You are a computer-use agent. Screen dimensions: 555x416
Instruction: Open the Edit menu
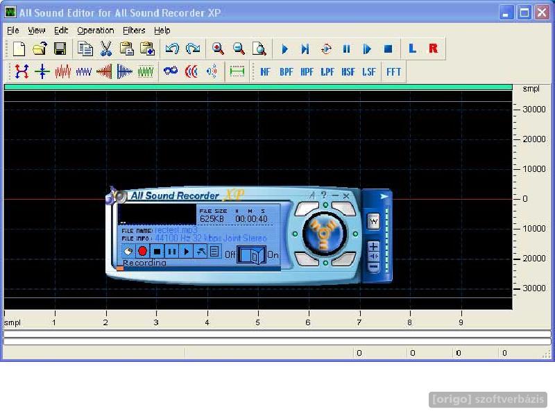pyautogui.click(x=61, y=31)
